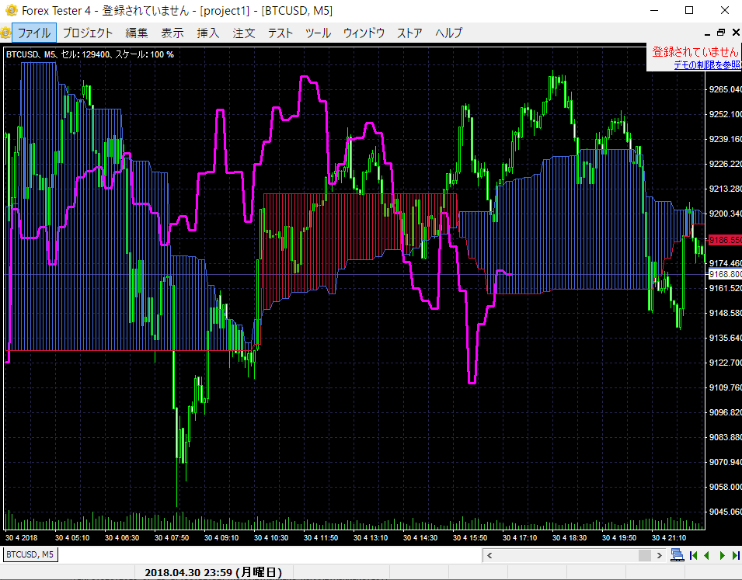
Task: Click the 30 4 07:50 time label
Action: (x=172, y=538)
